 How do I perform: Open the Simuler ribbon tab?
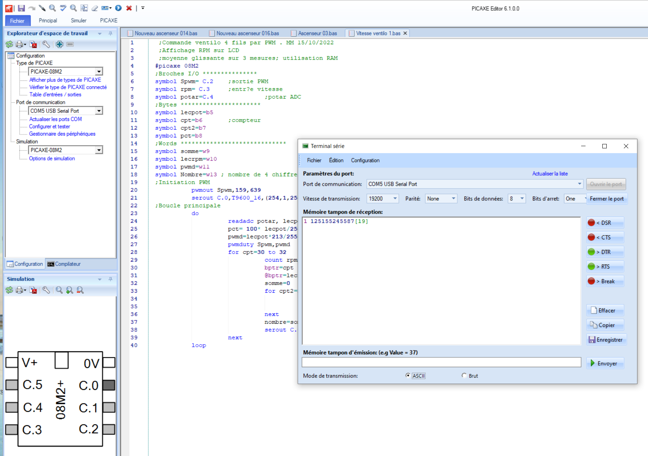point(79,20)
